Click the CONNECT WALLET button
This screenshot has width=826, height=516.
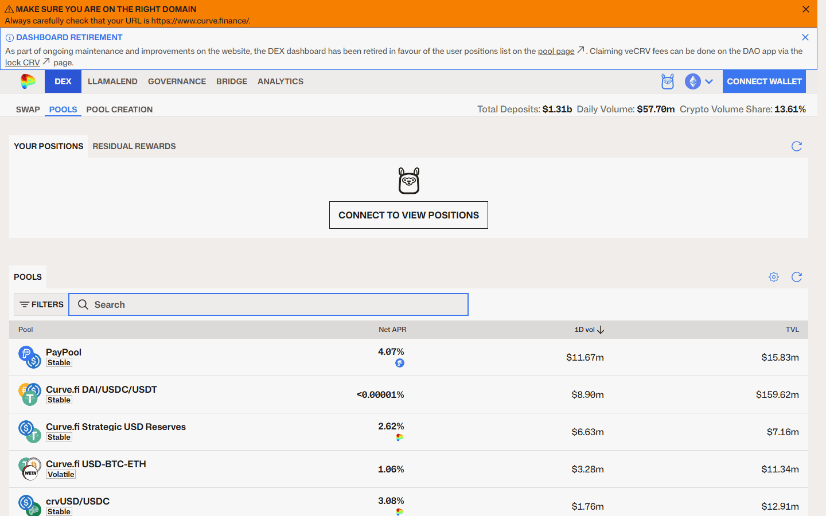click(x=764, y=81)
